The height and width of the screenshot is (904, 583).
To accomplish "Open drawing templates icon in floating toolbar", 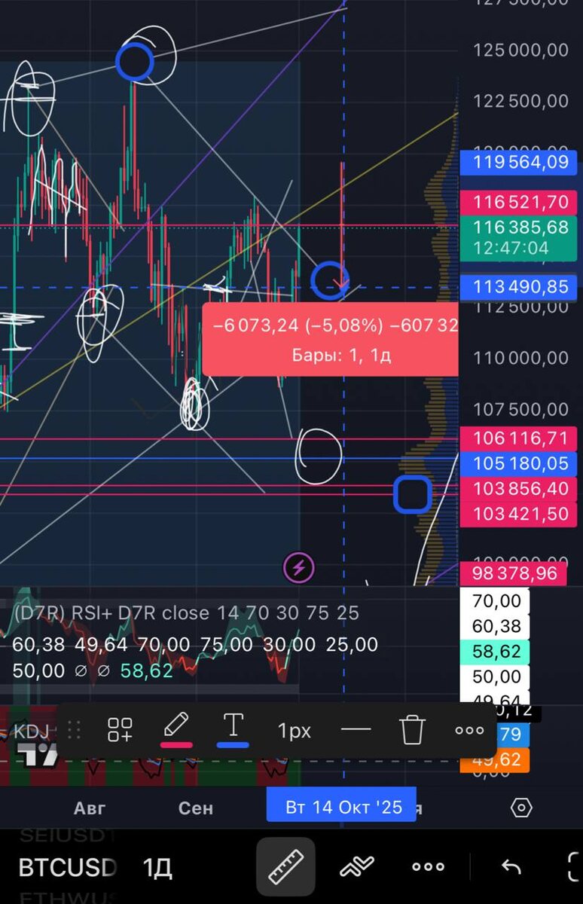I will (120, 730).
